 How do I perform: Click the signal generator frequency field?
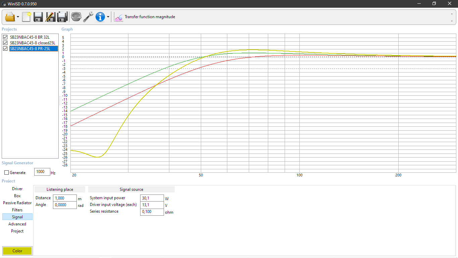click(x=42, y=172)
